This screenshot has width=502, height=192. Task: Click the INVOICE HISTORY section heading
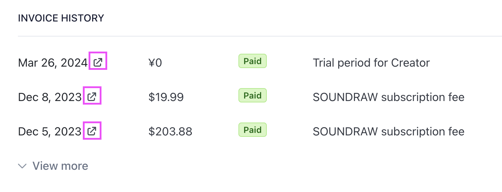click(61, 18)
